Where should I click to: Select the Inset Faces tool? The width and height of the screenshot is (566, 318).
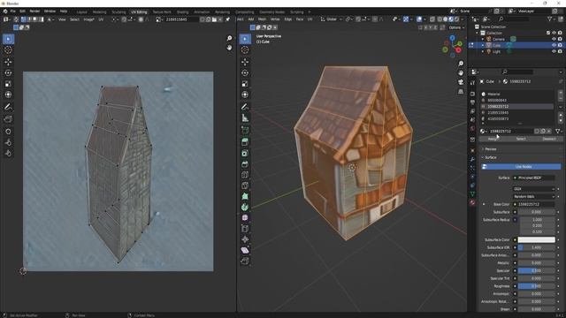tap(245, 153)
